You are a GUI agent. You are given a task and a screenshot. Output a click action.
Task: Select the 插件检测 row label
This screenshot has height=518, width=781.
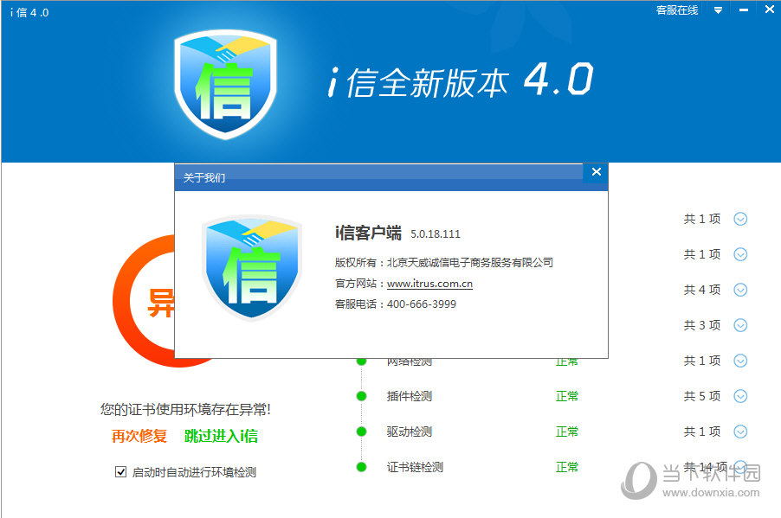(410, 396)
